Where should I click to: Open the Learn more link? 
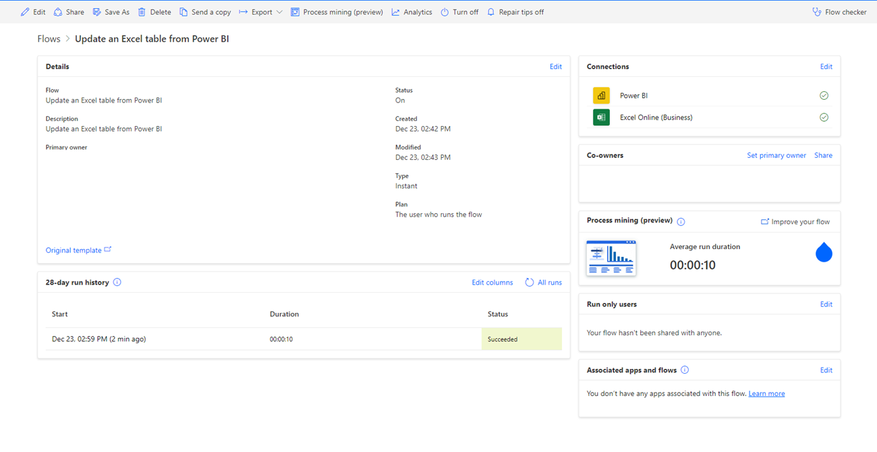click(766, 393)
